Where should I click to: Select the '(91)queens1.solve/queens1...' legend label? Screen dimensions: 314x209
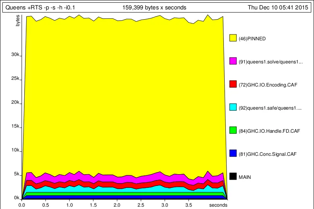tap(270, 62)
